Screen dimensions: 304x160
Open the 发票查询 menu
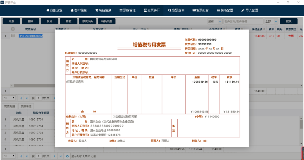(176, 10)
